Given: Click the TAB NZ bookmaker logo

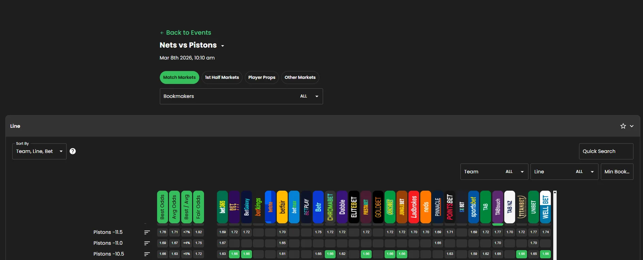Looking at the screenshot, I should click(510, 207).
